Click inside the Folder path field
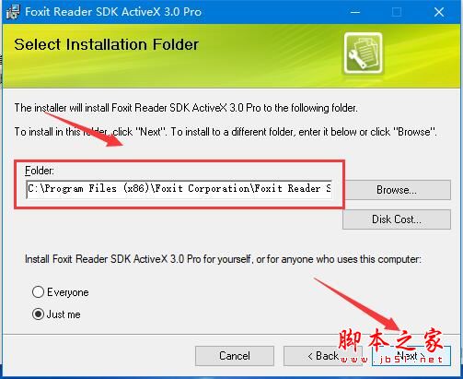The height and width of the screenshot is (379, 463). 179,189
